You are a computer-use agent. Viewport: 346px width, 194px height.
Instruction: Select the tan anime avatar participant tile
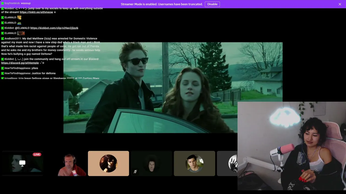click(108, 164)
